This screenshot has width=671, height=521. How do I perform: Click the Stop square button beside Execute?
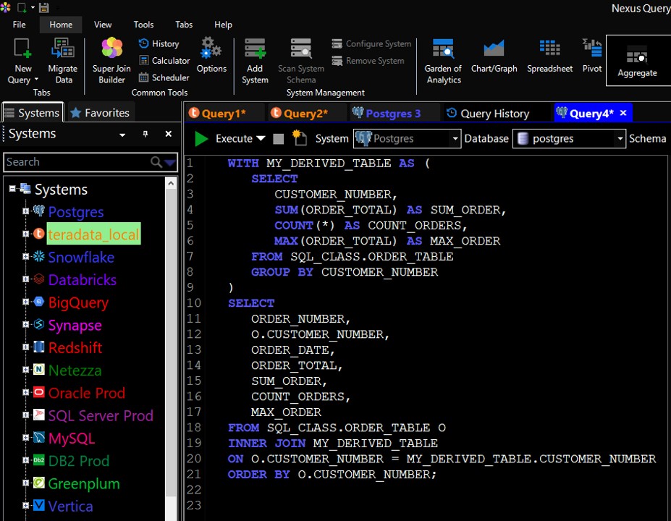pos(279,139)
